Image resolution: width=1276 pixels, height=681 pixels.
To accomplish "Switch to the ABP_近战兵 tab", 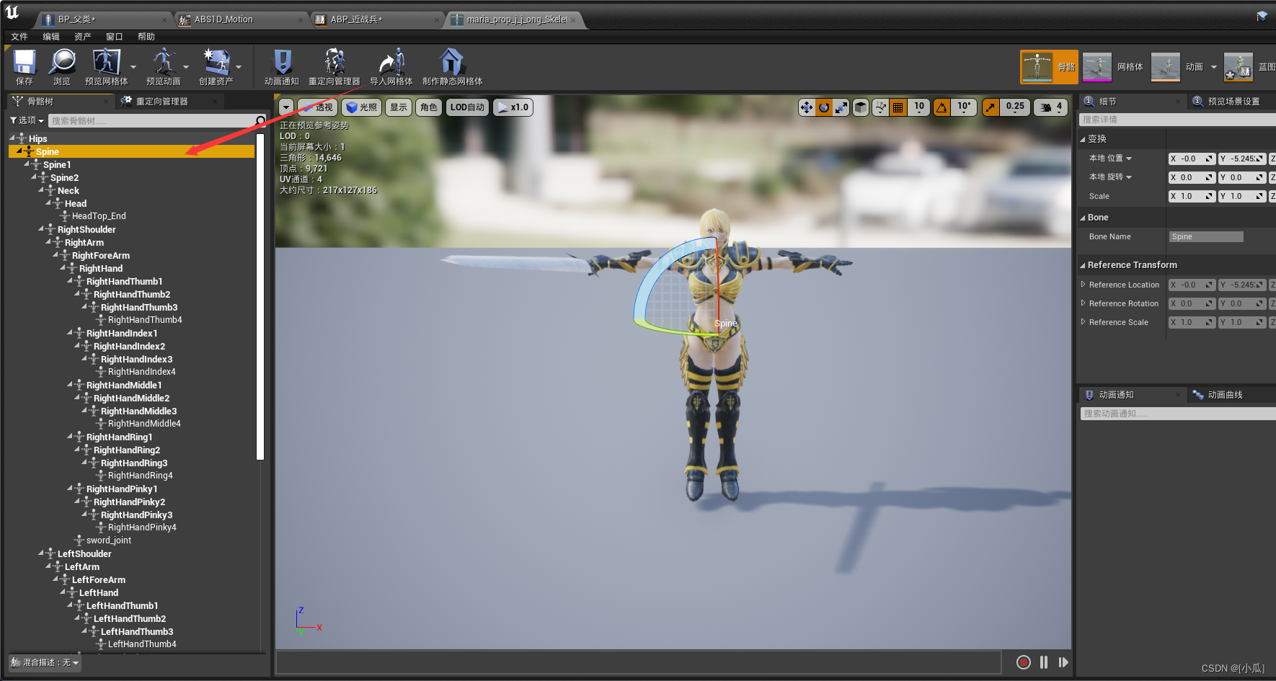I will click(x=375, y=19).
